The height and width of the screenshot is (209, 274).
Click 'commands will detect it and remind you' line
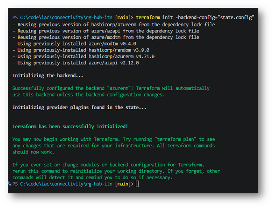[x=92, y=177]
